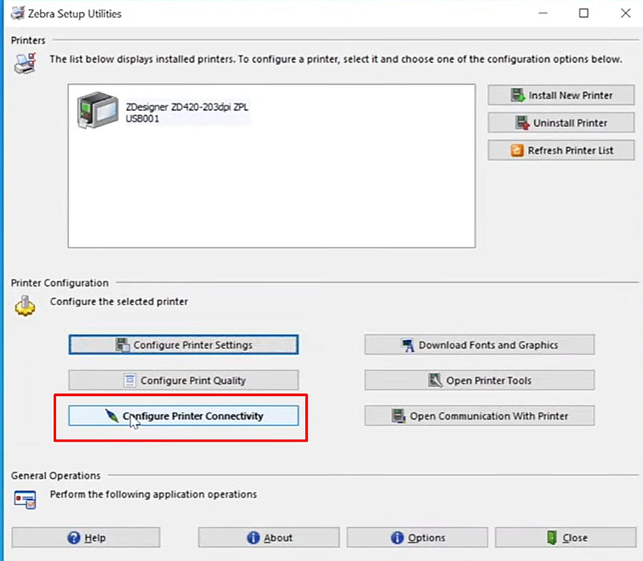
Task: Click the General Operations section icon
Action: 25,500
